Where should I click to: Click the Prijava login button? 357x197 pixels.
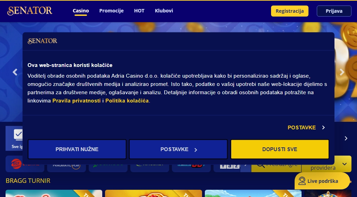point(334,11)
